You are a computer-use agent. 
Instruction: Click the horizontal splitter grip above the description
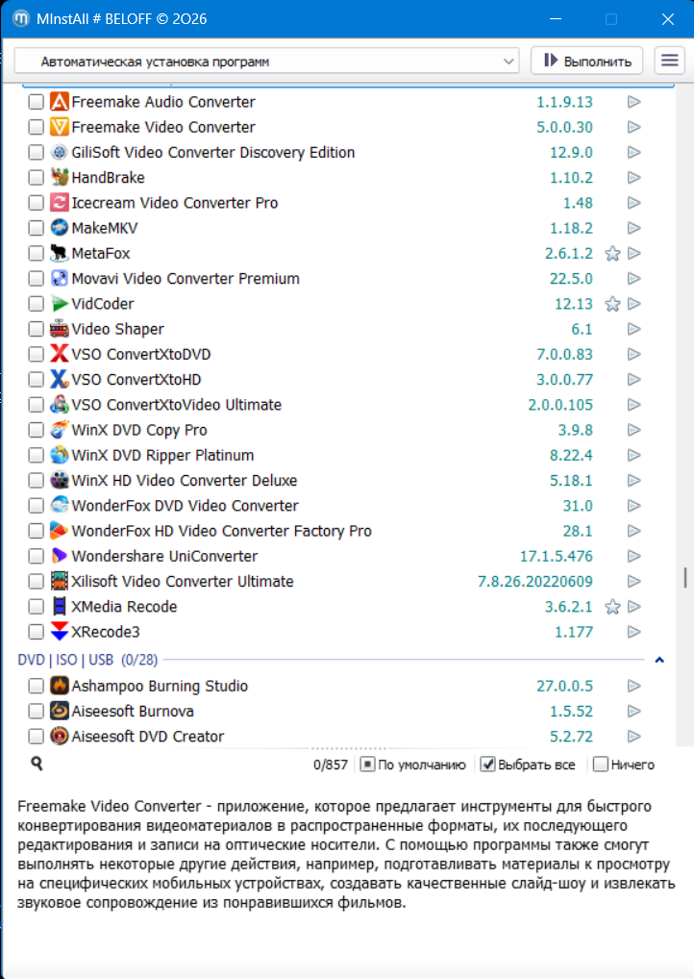[348, 748]
